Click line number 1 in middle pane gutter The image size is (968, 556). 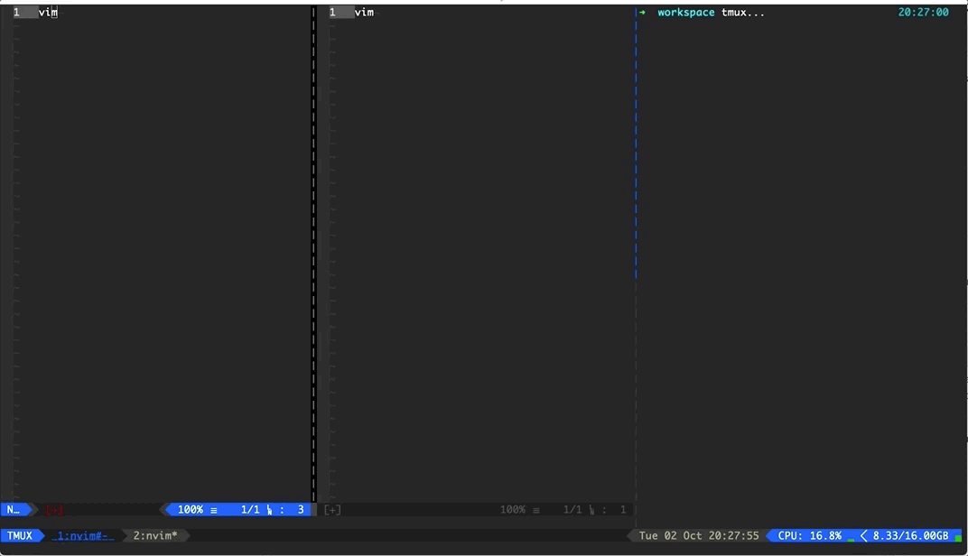332,13
